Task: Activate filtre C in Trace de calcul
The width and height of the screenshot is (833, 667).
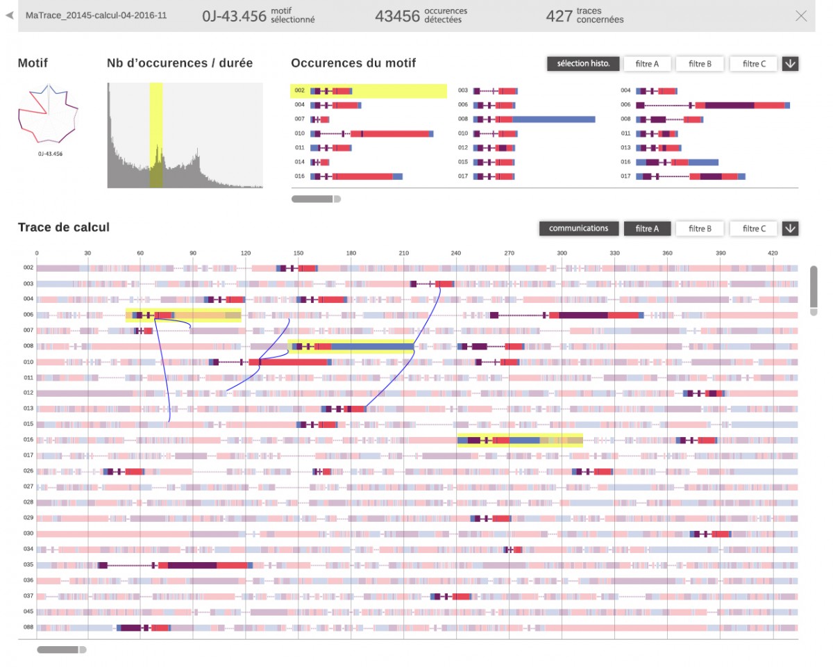Action: click(x=754, y=229)
